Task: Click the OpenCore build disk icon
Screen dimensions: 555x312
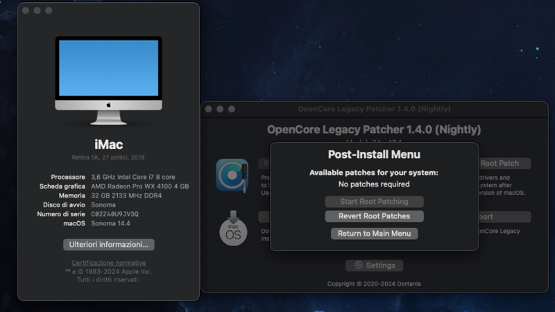Action: click(232, 175)
